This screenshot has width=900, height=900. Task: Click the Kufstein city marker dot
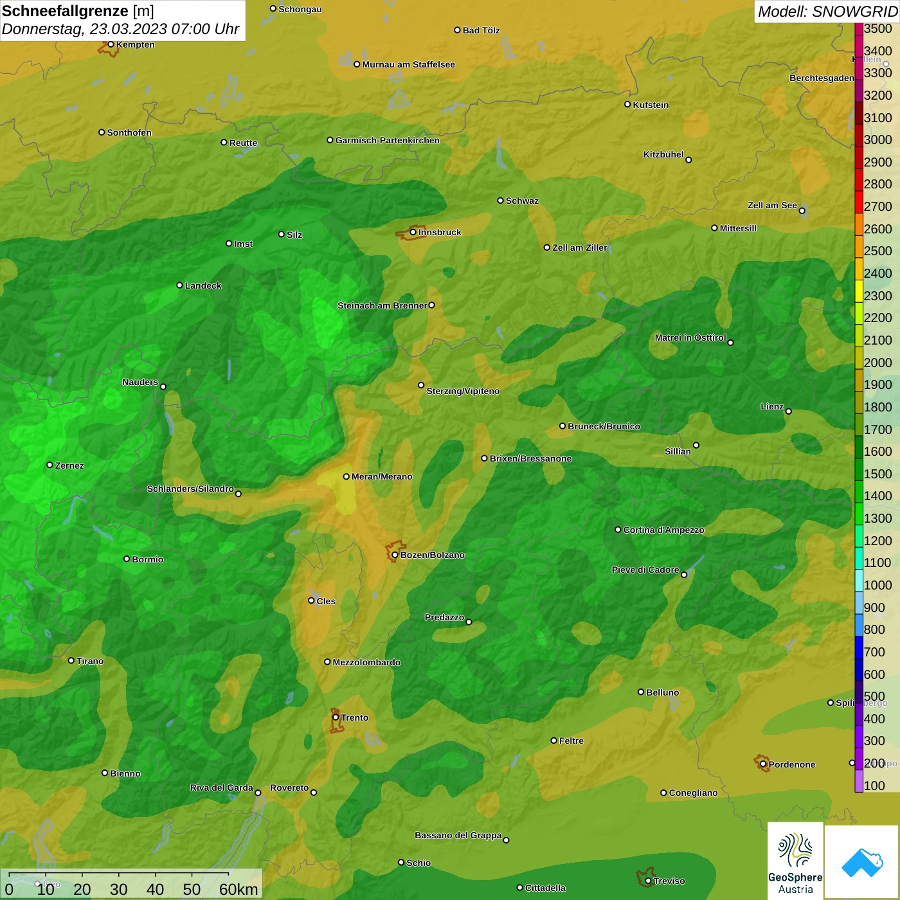pos(627,104)
